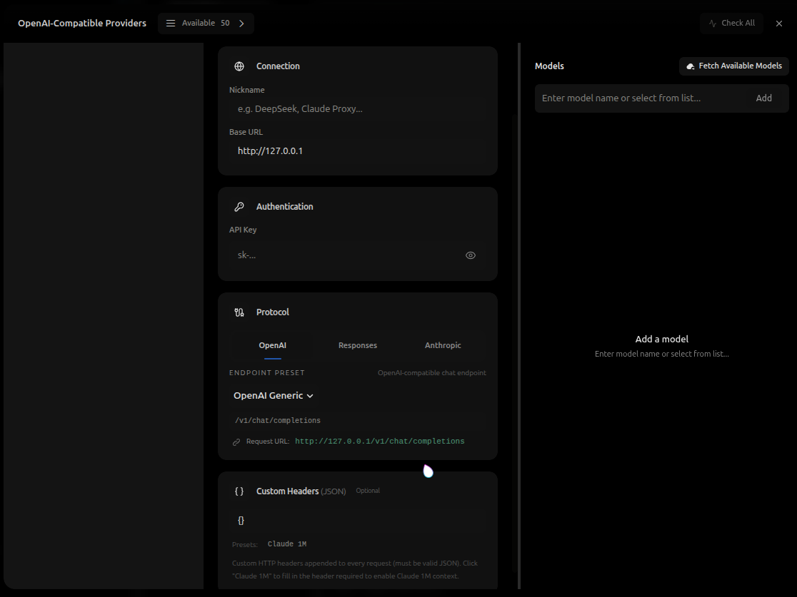This screenshot has width=797, height=597.
Task: Click the link icon beside Request URL
Action: click(x=236, y=442)
